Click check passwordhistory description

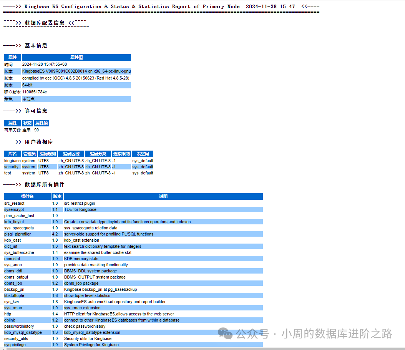[x=85, y=327]
